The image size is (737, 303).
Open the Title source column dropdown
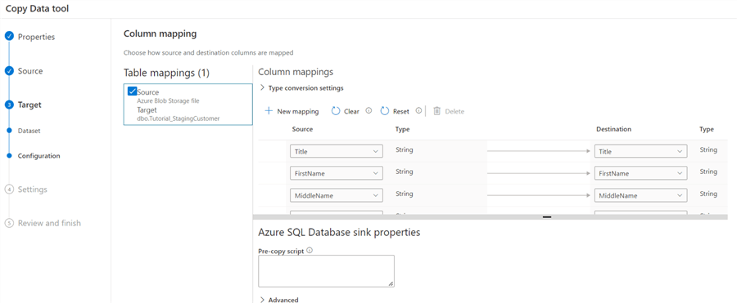[x=336, y=151]
